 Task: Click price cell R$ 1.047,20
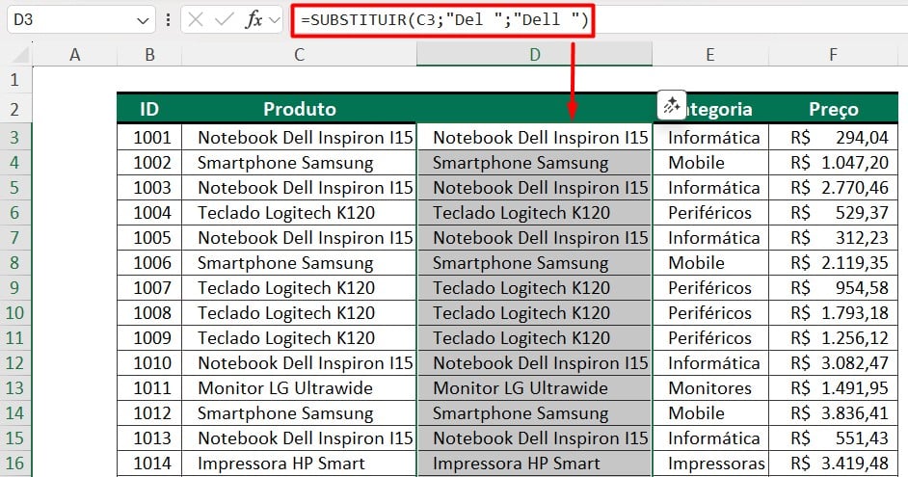pos(833,163)
